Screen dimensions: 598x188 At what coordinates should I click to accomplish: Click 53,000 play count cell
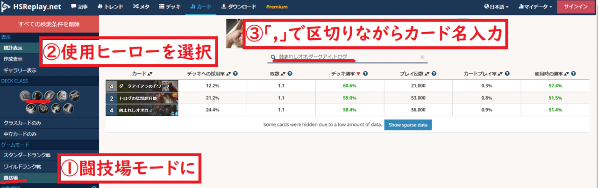pos(417,98)
